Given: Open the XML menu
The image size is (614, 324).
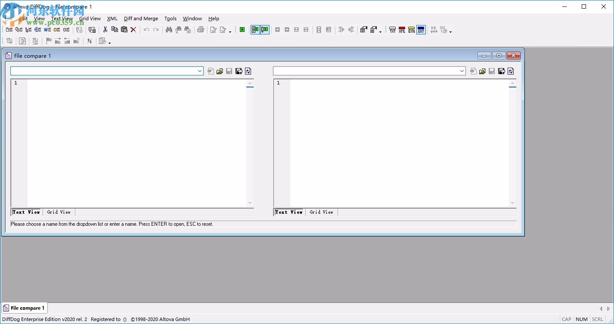Looking at the screenshot, I should 112,19.
